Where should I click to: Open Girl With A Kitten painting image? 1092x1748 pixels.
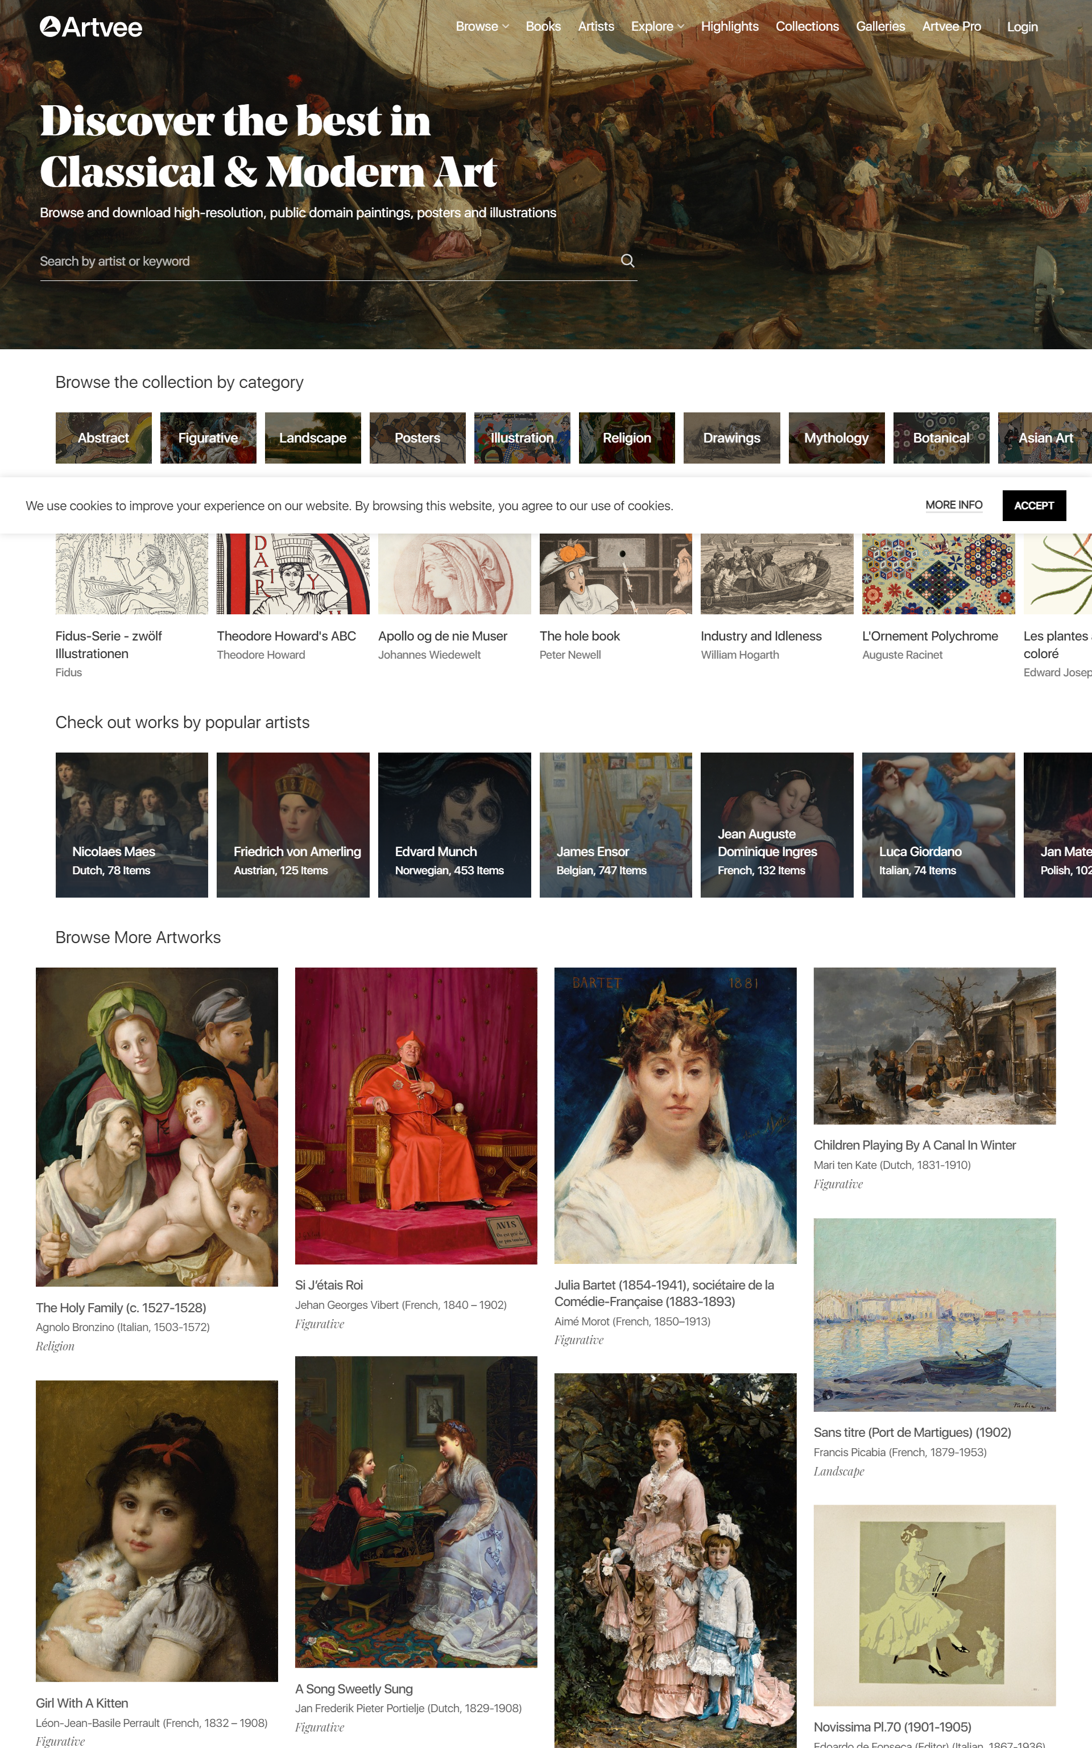coord(157,1531)
